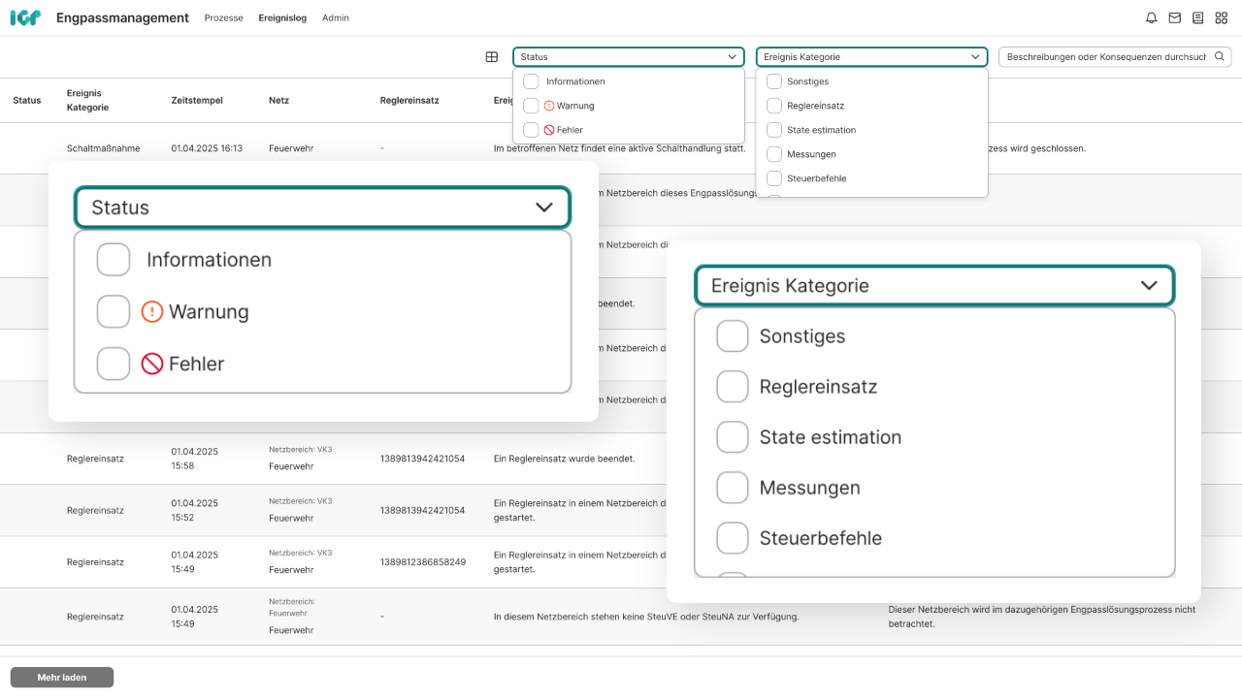The image size is (1242, 699).
Task: Click the magnifier search icon
Action: click(1220, 57)
